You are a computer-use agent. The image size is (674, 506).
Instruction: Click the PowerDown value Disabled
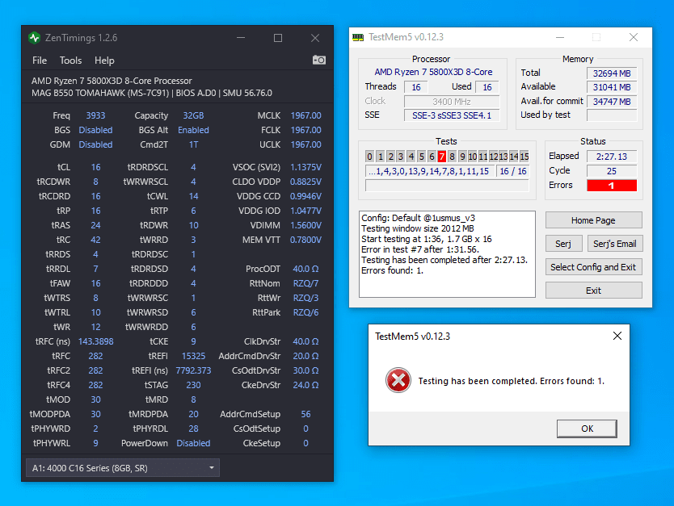(x=193, y=443)
